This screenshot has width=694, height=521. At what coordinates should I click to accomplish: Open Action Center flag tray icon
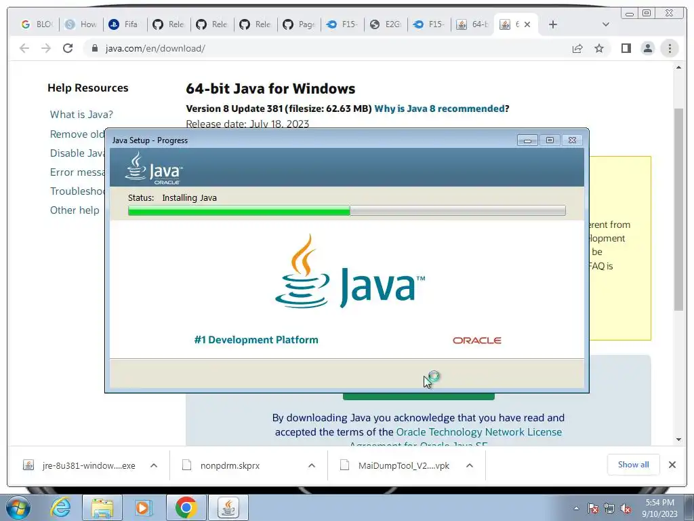tap(593, 508)
